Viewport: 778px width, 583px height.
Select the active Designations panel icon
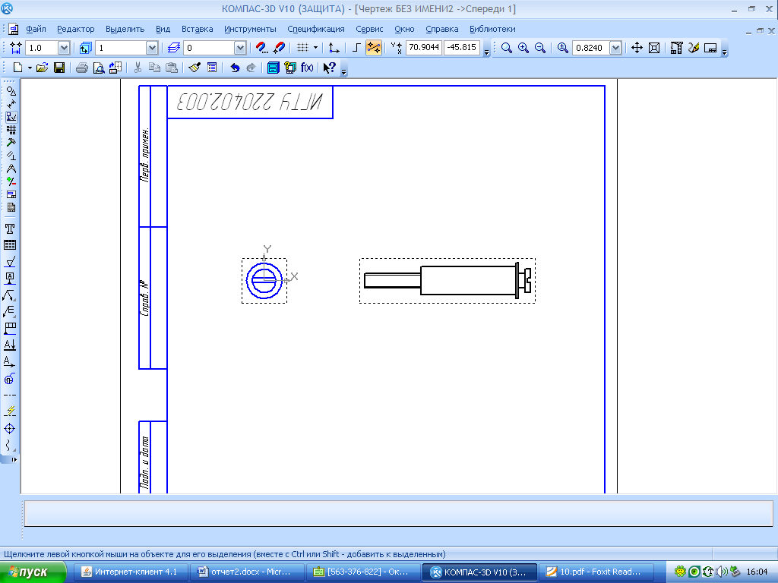click(11, 117)
